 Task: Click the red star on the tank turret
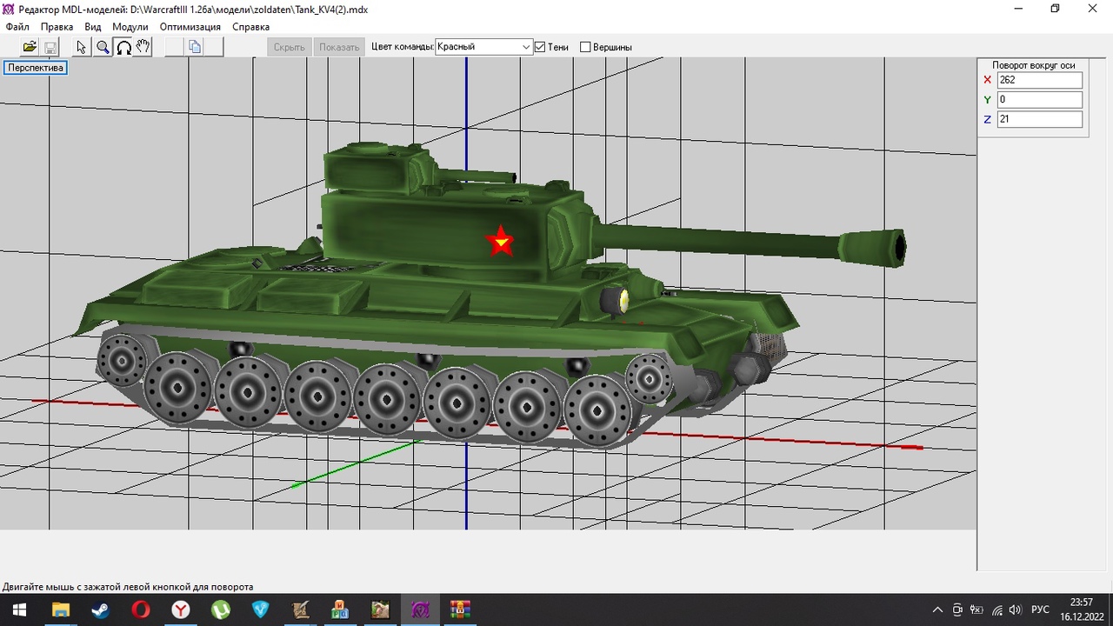click(x=500, y=242)
